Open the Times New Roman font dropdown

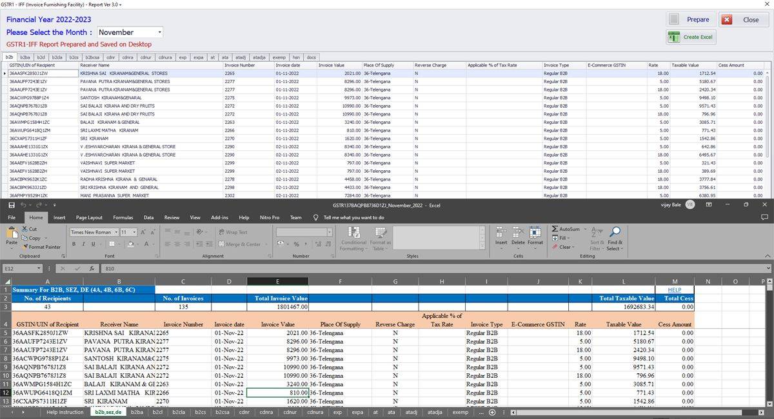[116, 232]
